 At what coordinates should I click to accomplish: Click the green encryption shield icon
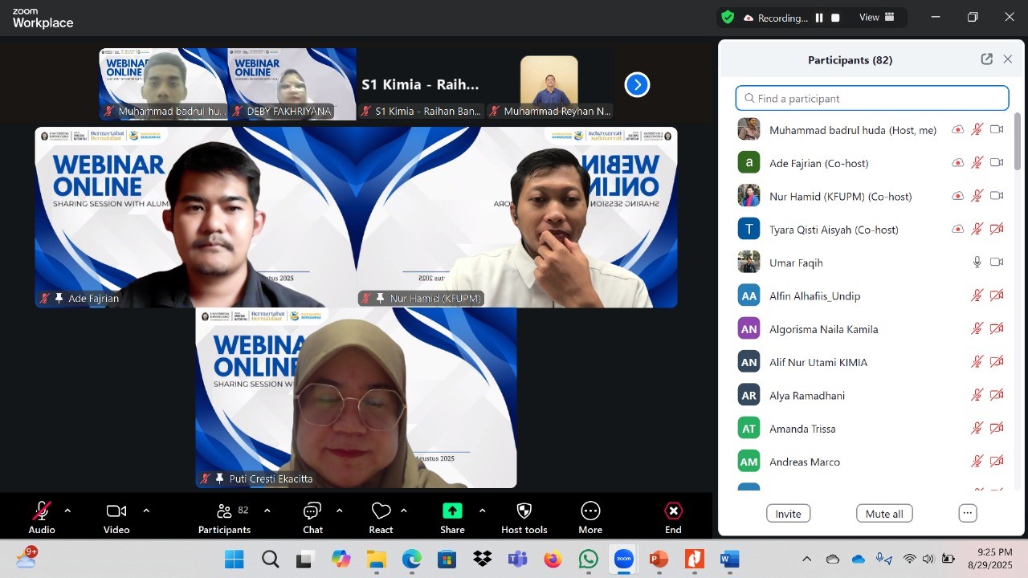tap(728, 17)
